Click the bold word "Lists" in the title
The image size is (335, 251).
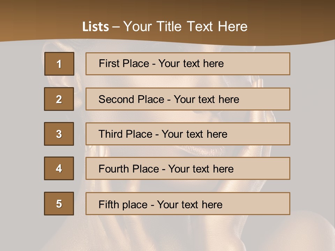(96, 27)
